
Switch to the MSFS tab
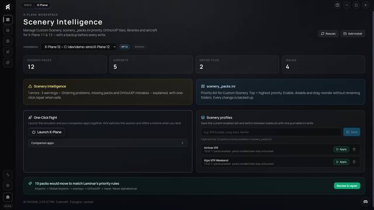click(27, 5)
